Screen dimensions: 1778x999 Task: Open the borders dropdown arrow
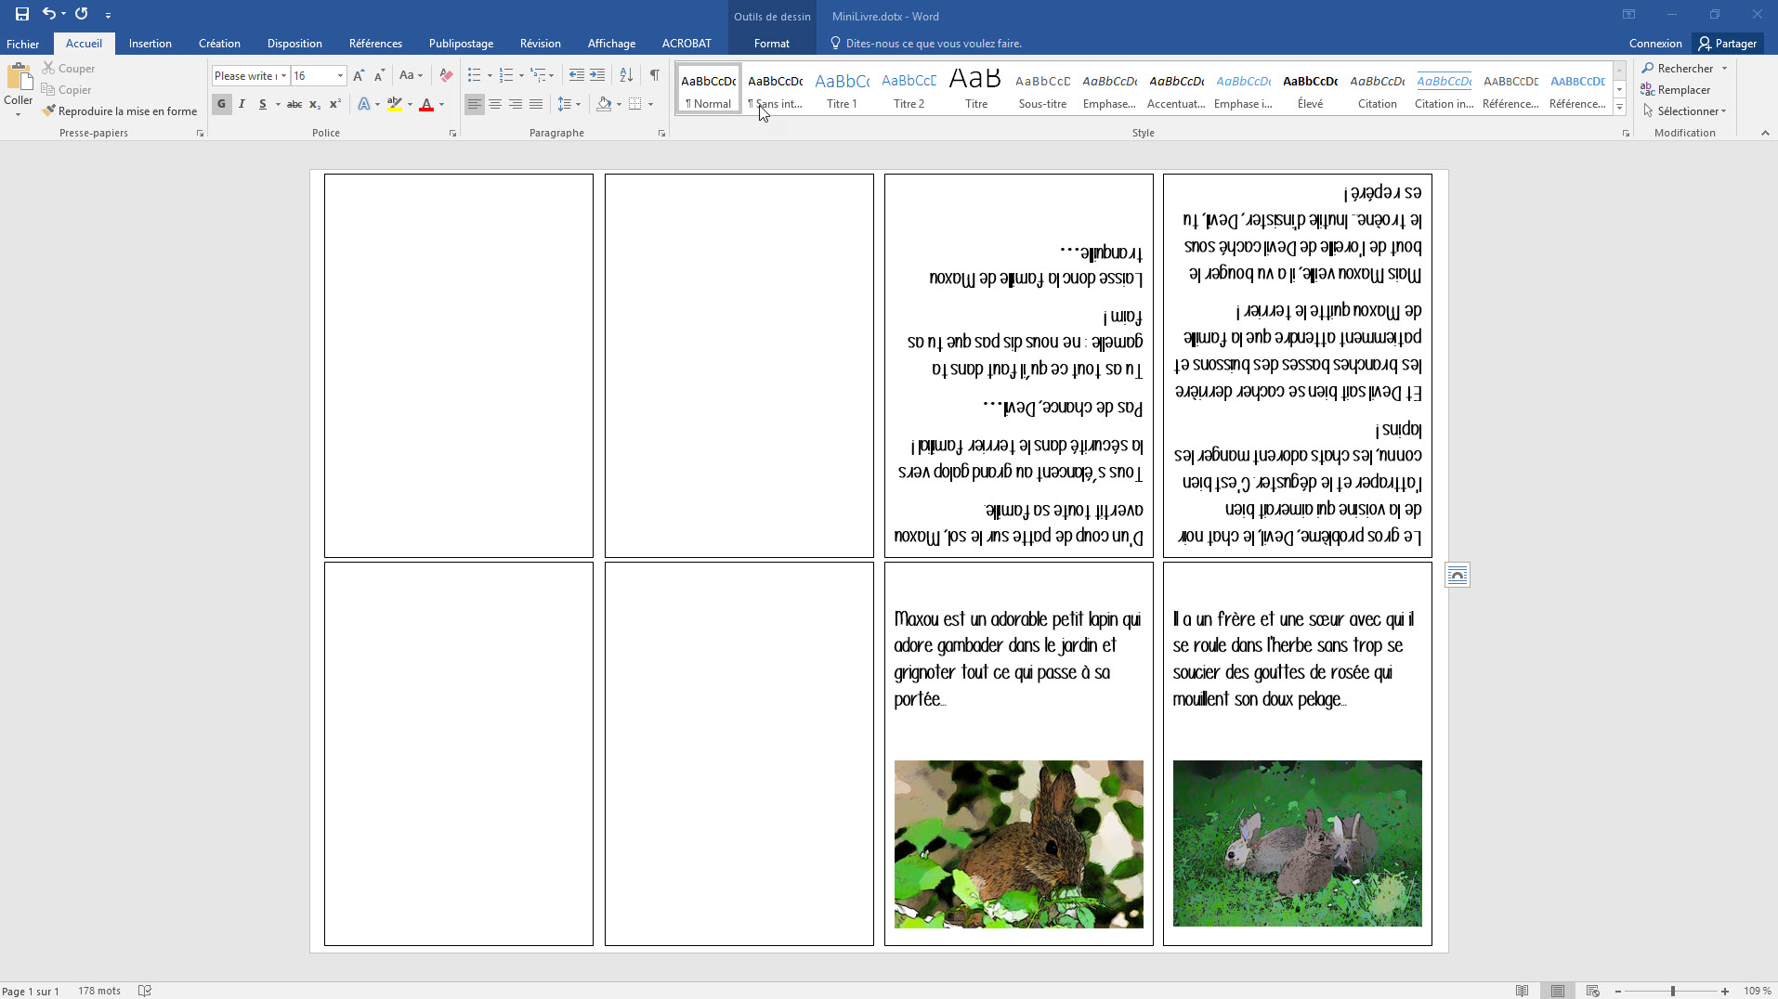point(650,104)
